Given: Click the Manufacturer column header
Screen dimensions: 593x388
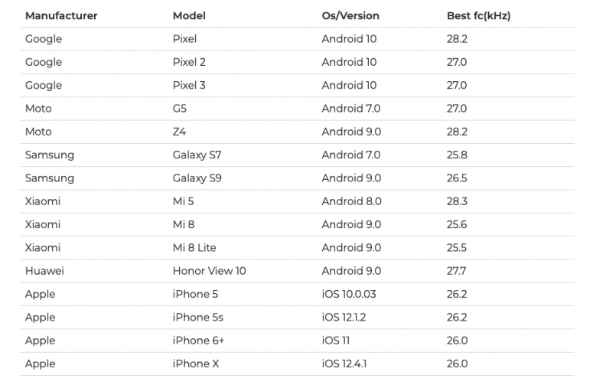Looking at the screenshot, I should coord(61,15).
